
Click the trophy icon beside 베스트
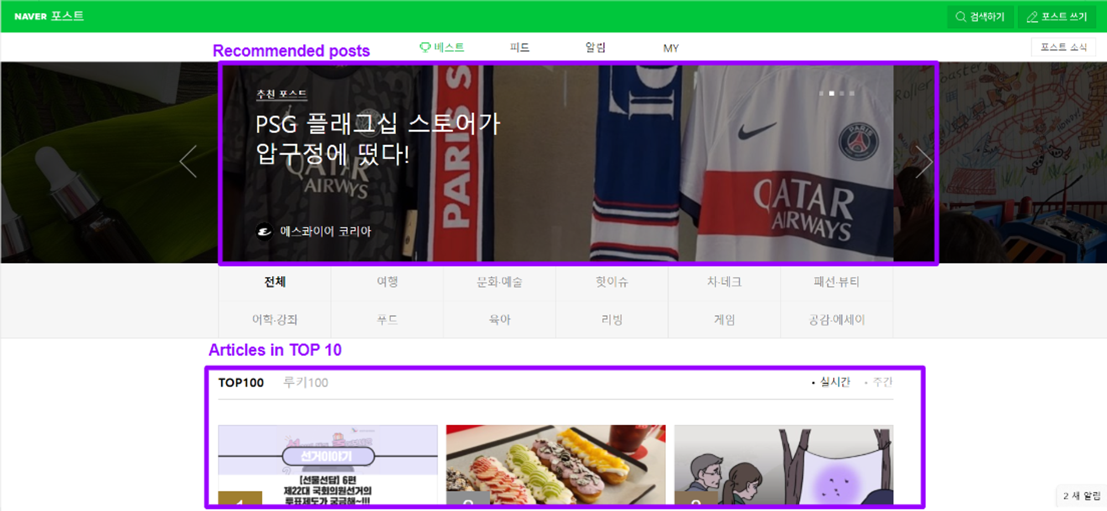[425, 48]
